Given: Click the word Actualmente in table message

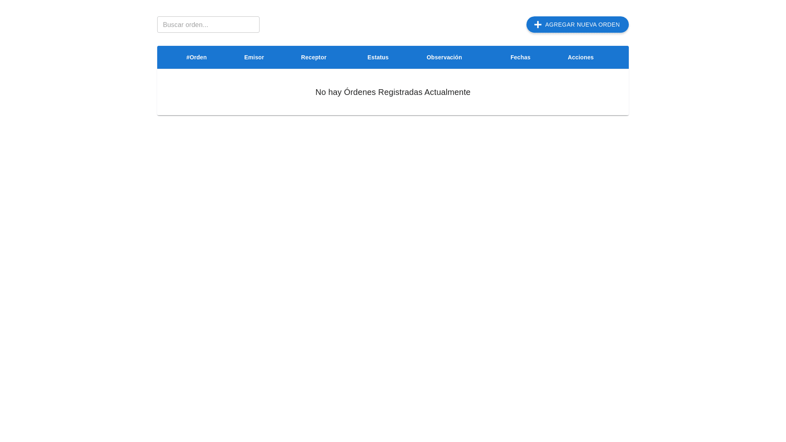Looking at the screenshot, I should pos(447,92).
